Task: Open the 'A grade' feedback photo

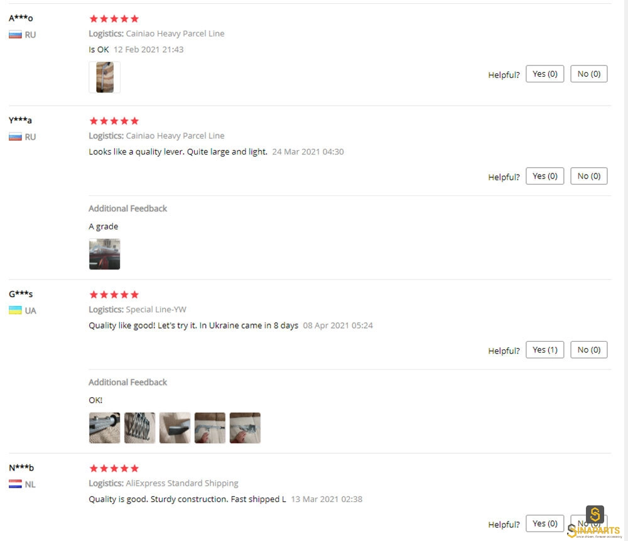Action: tap(104, 254)
